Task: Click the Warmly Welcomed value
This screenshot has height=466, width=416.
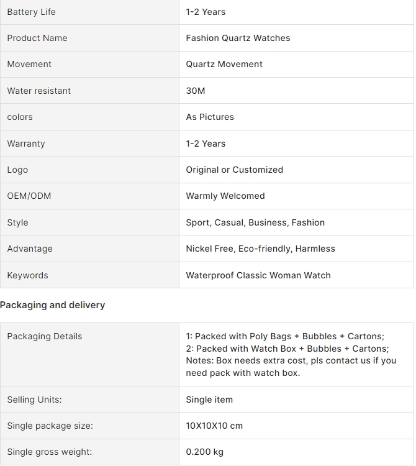Action: (x=225, y=196)
